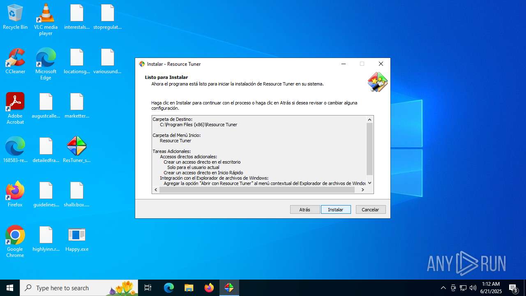Screen dimensions: 526x296
Task: Click the vertical scrollbar thumb in summary
Action: 369,149
